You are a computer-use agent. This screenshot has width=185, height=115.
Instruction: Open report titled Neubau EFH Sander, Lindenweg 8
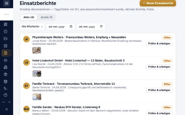click(x=66, y=107)
